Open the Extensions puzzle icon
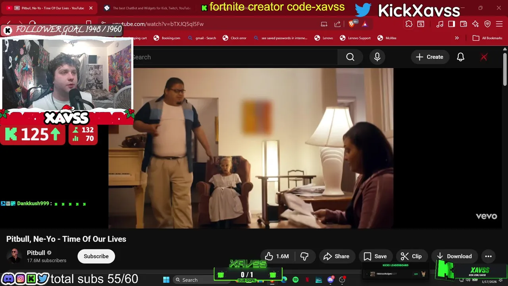The image size is (508, 286). 409,24
